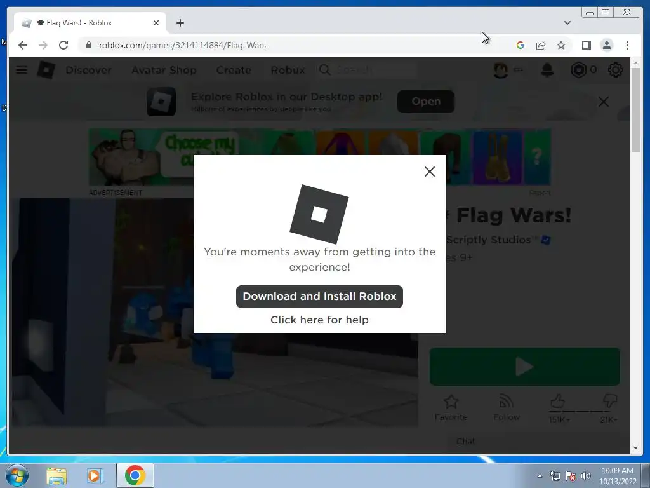
Task: Favorite the Flag Wars game
Action: coord(451,407)
